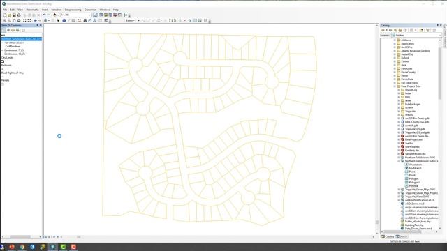Image resolution: width=447 pixels, height=251 pixels.
Task: Select Polyline feature class in Catalog
Action: coord(413,186)
